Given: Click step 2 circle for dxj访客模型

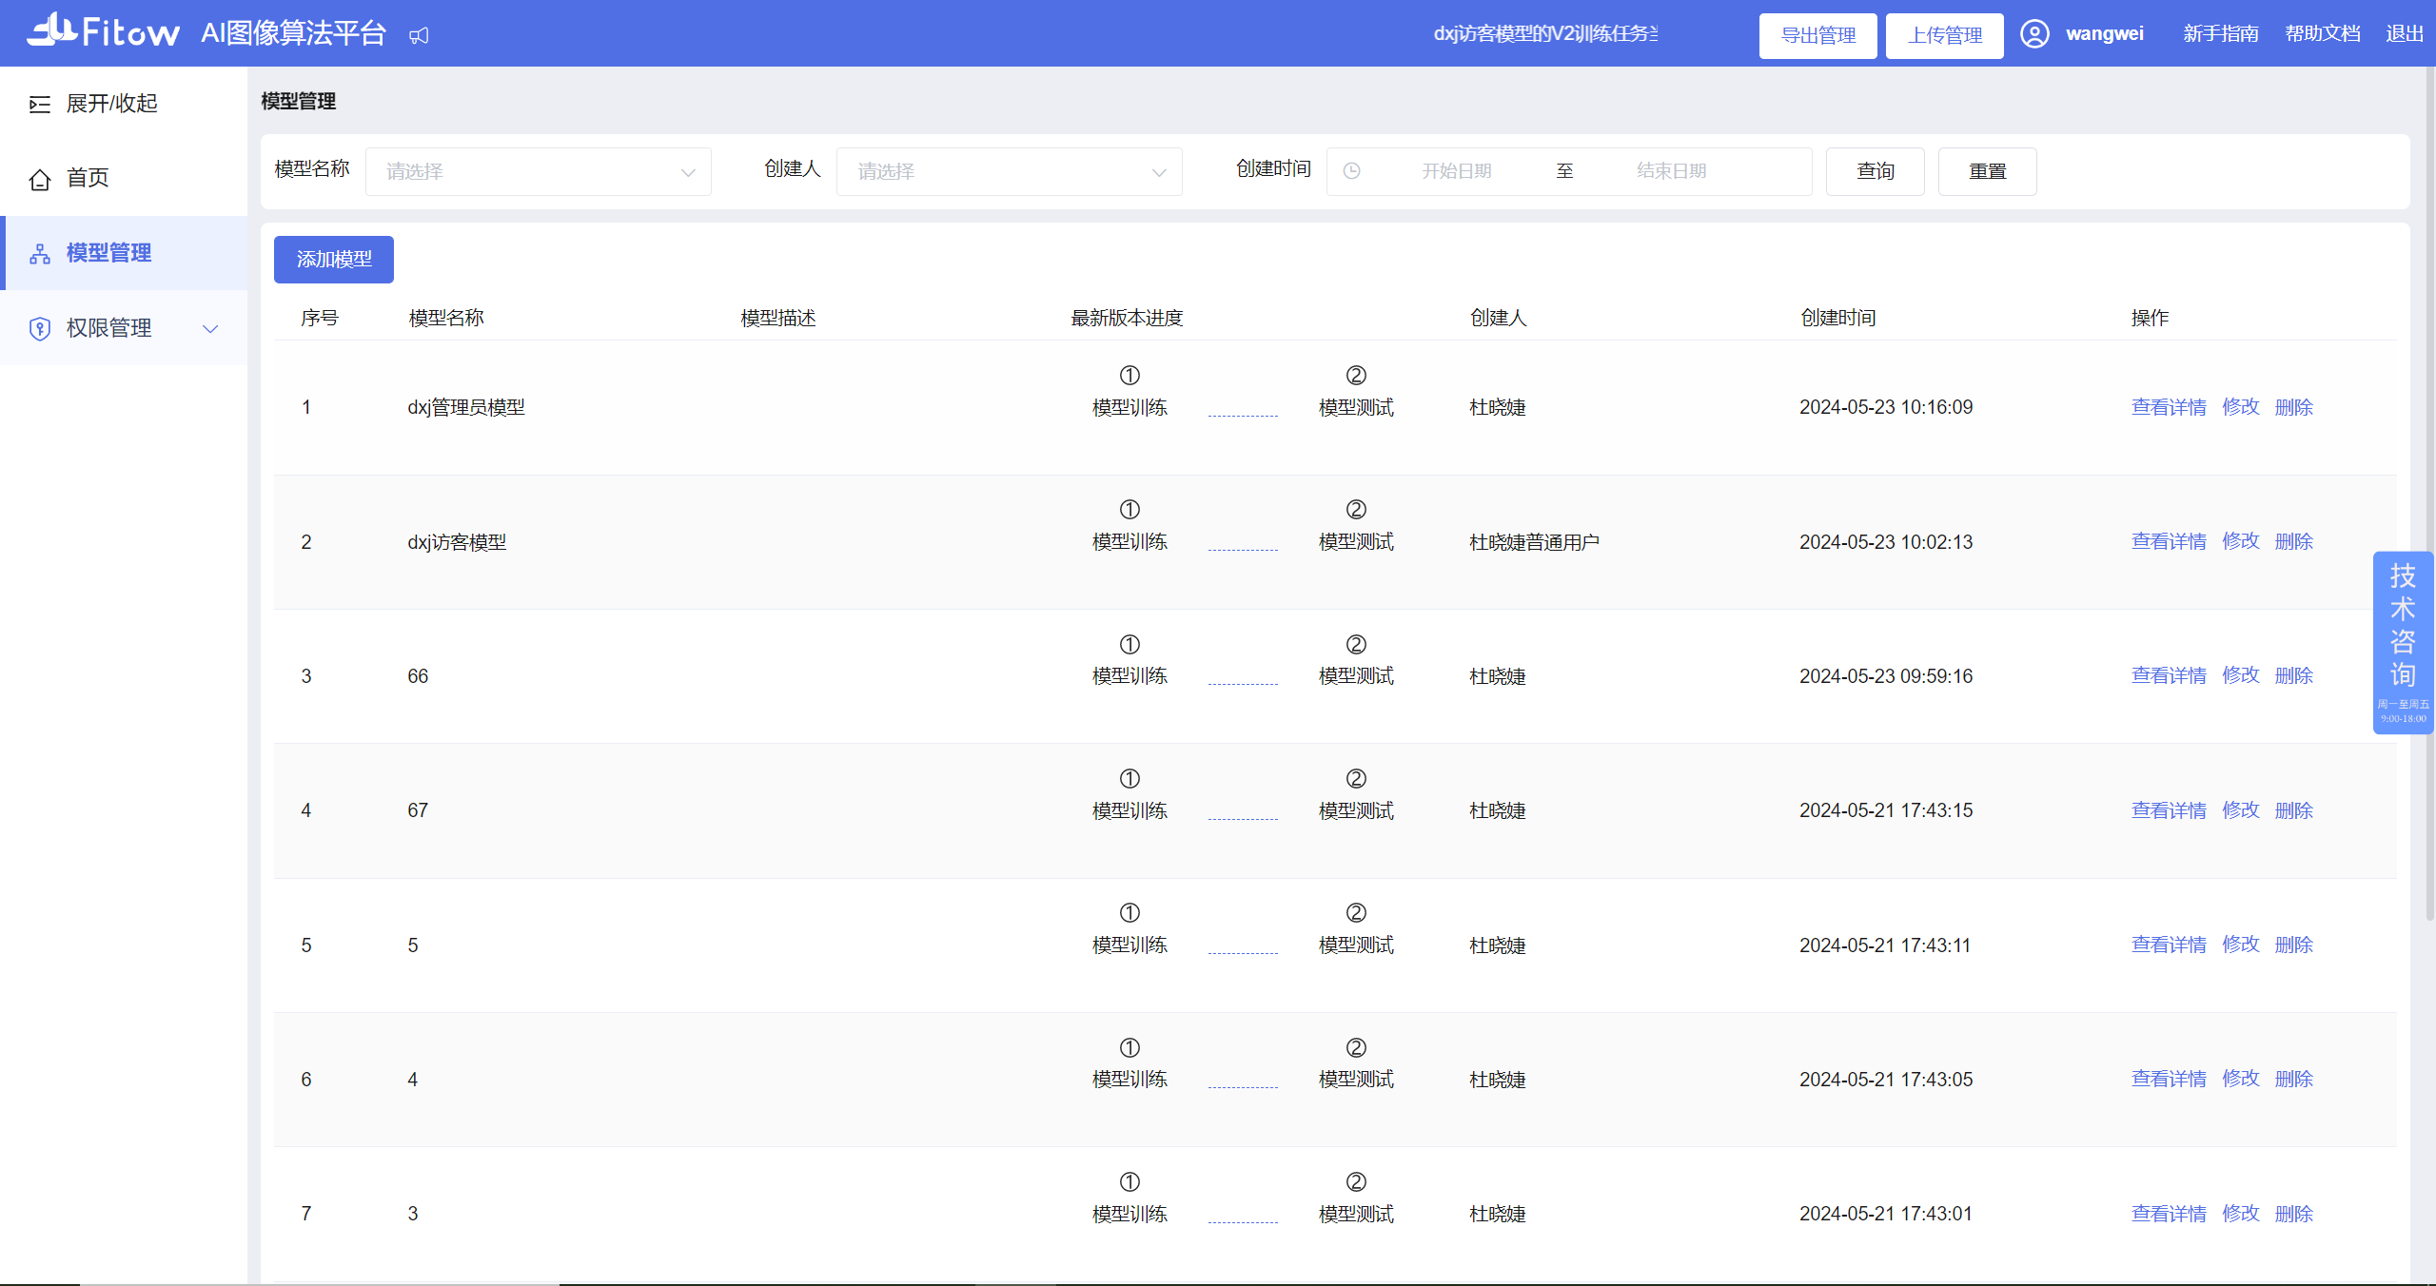Looking at the screenshot, I should (1356, 509).
